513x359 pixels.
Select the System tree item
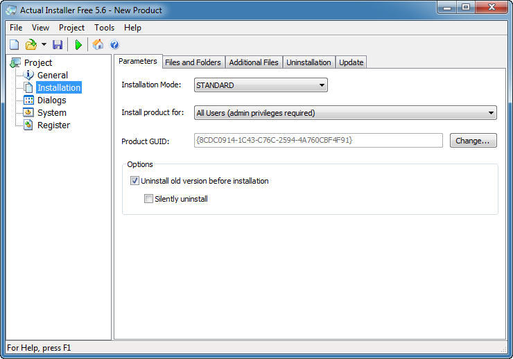[52, 113]
